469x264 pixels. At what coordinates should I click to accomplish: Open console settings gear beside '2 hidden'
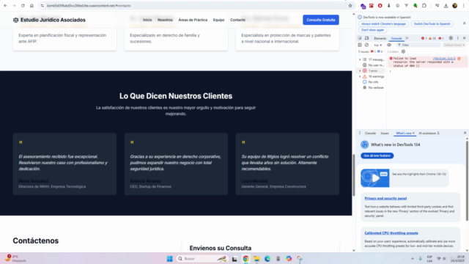[403, 51]
